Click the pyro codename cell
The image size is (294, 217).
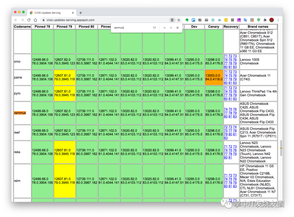point(22,93)
